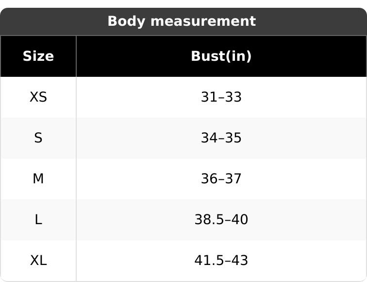
Task: Click the 41.5–43 bust value
Action: pyautogui.click(x=221, y=261)
